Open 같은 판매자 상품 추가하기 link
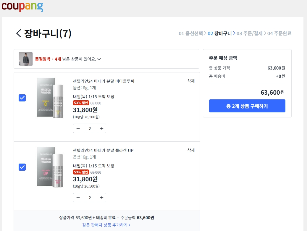307x231 pixels. [106, 225]
